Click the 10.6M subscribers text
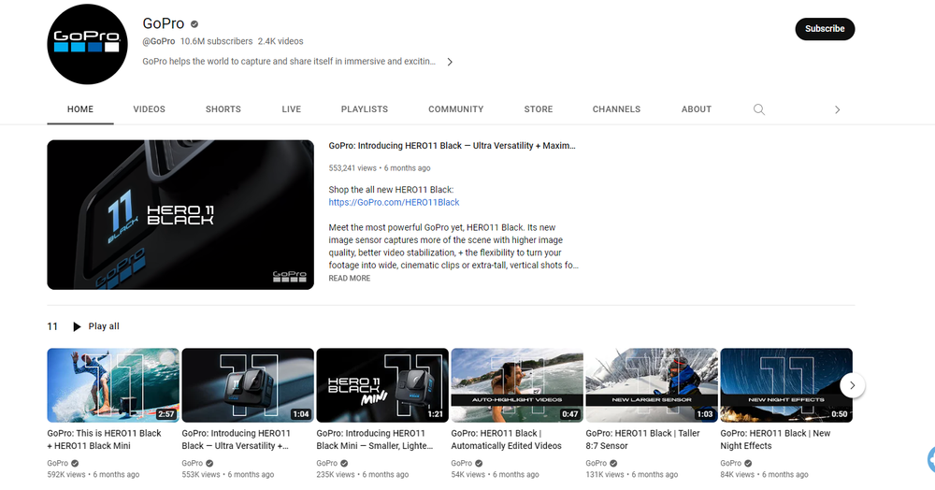The width and height of the screenshot is (935, 490). coord(217,41)
